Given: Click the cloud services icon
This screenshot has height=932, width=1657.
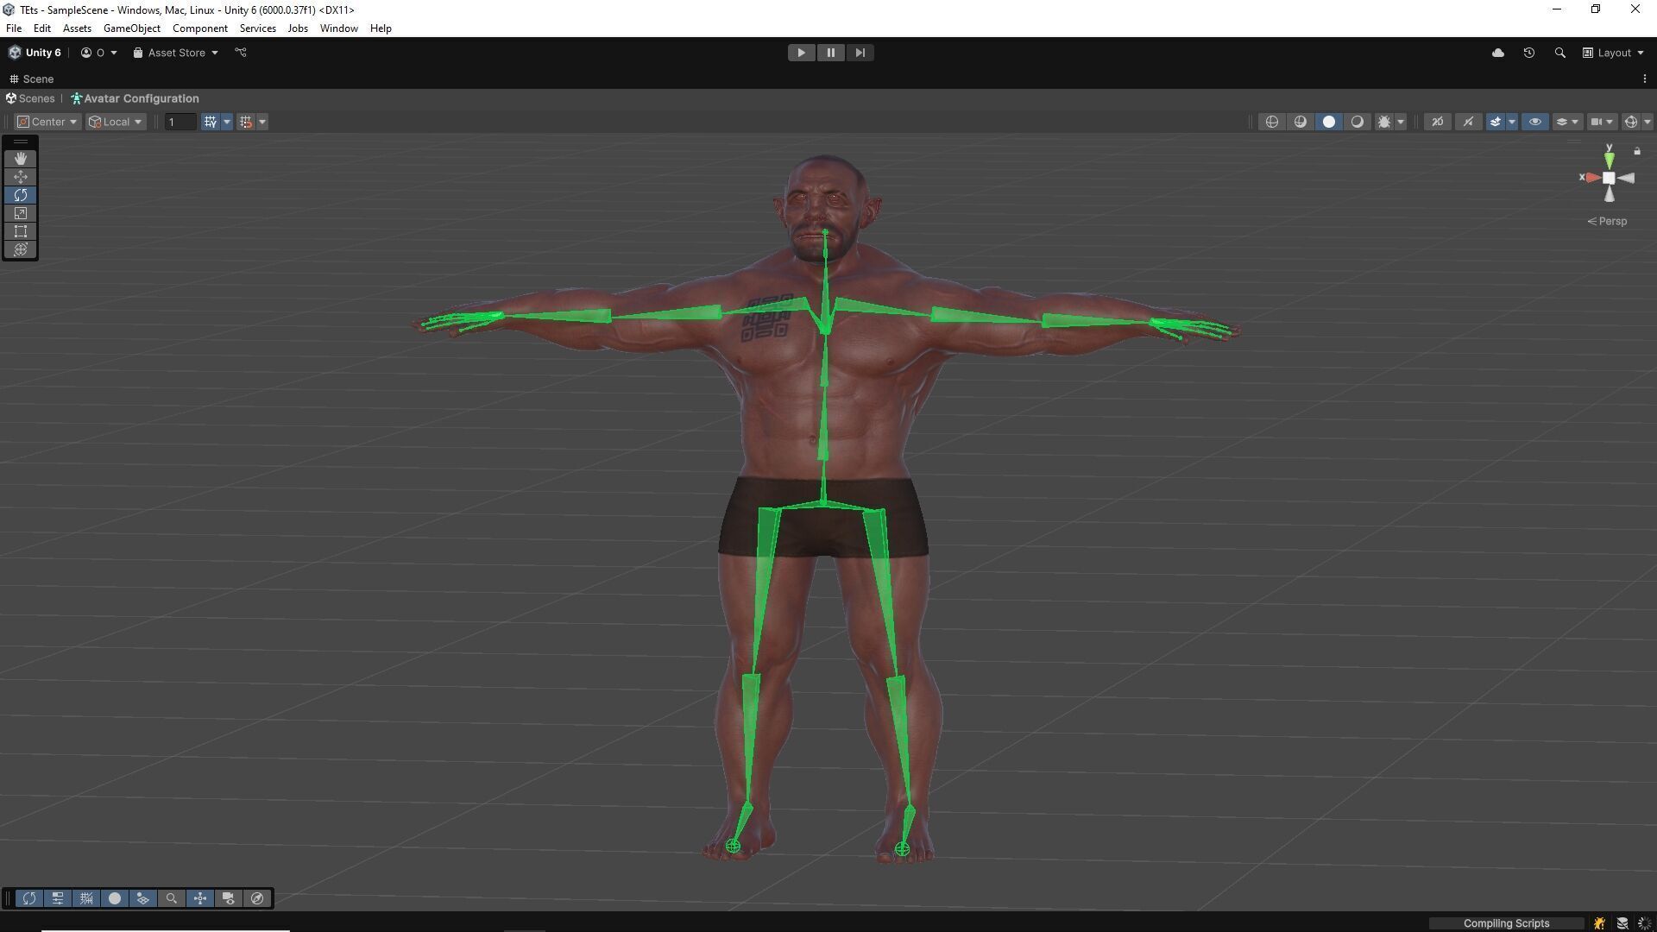Looking at the screenshot, I should point(1498,53).
